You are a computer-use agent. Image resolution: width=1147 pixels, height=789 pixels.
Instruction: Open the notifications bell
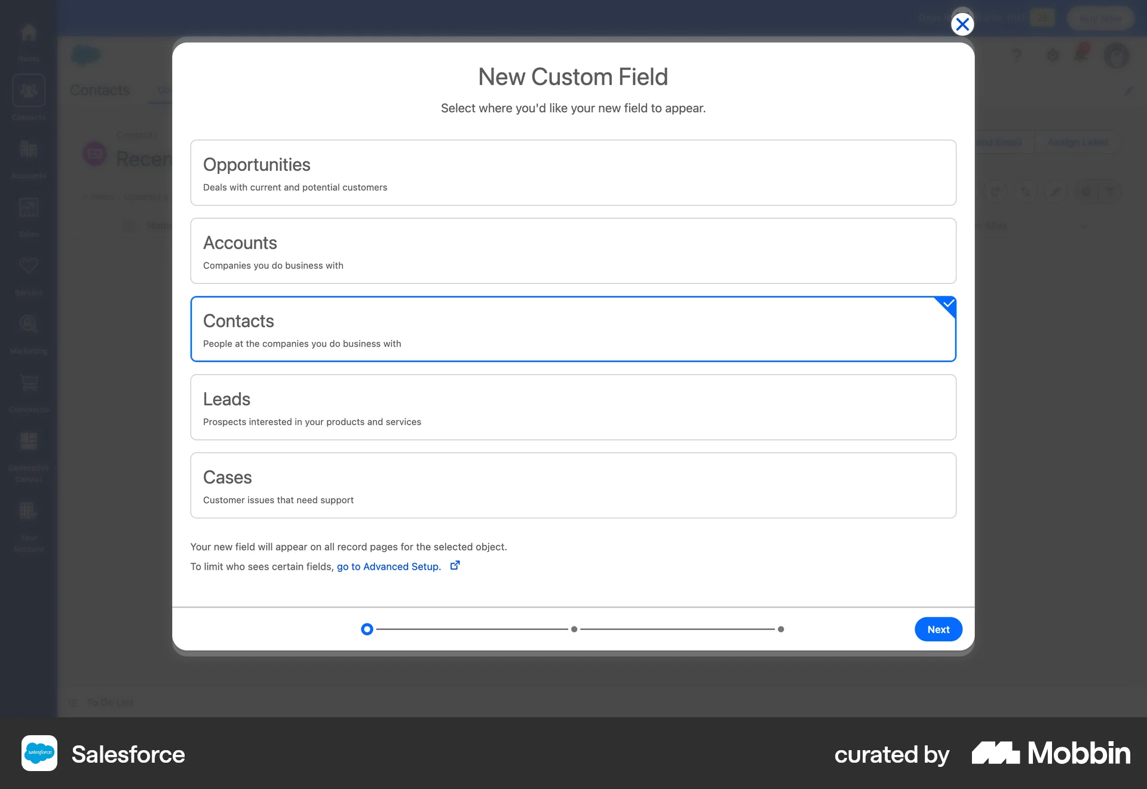(x=1080, y=56)
